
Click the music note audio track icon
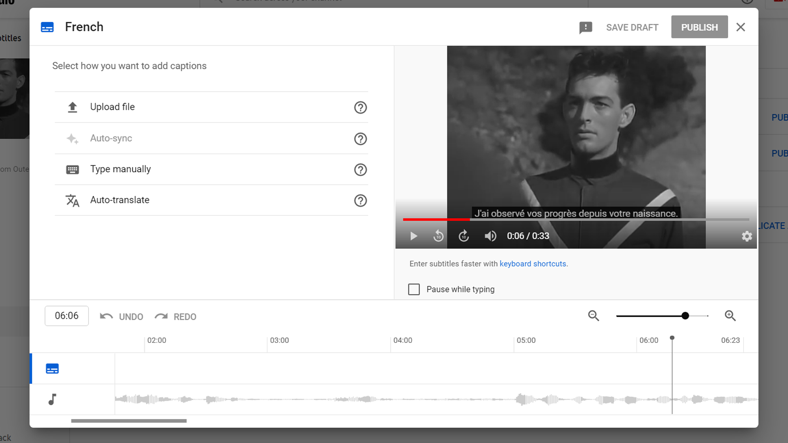pos(52,398)
